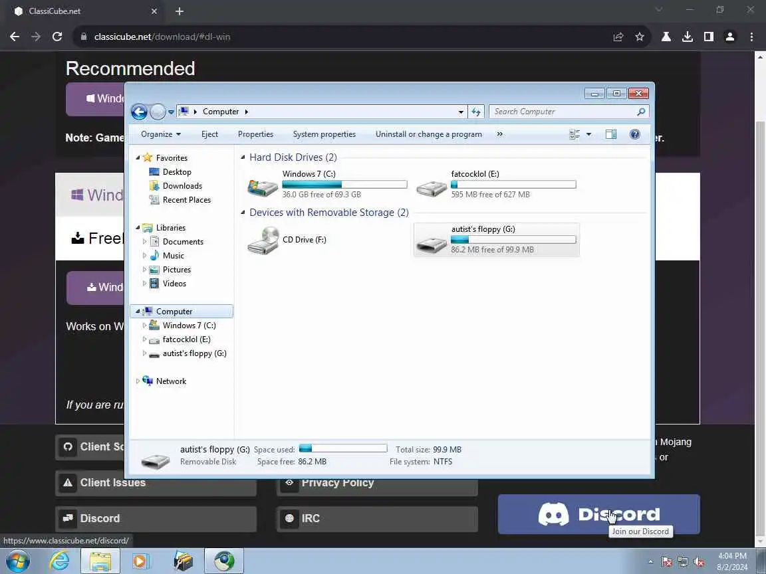Open the view options dropdown arrow
The width and height of the screenshot is (766, 574).
coord(588,134)
